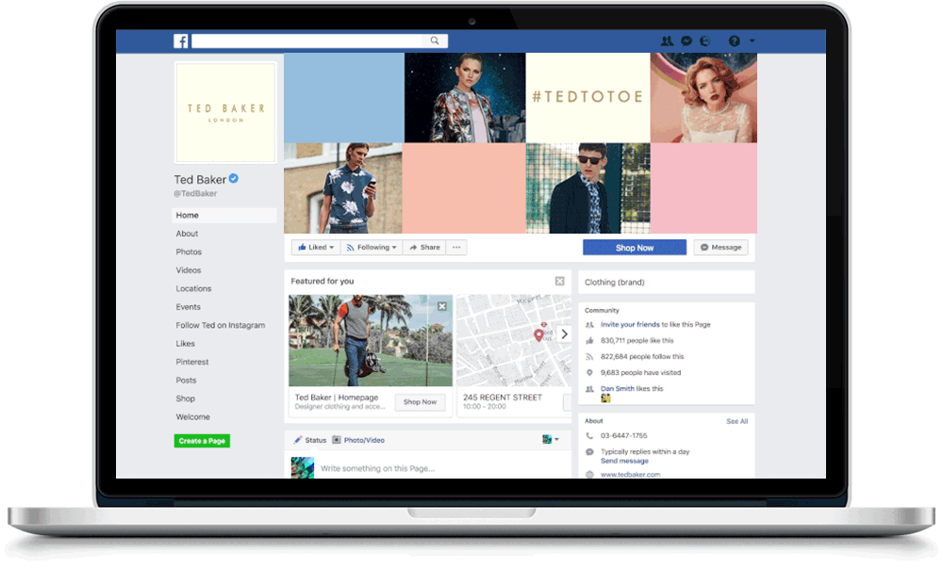Click the @TedBaker username text
943x569 pixels.
point(195,193)
